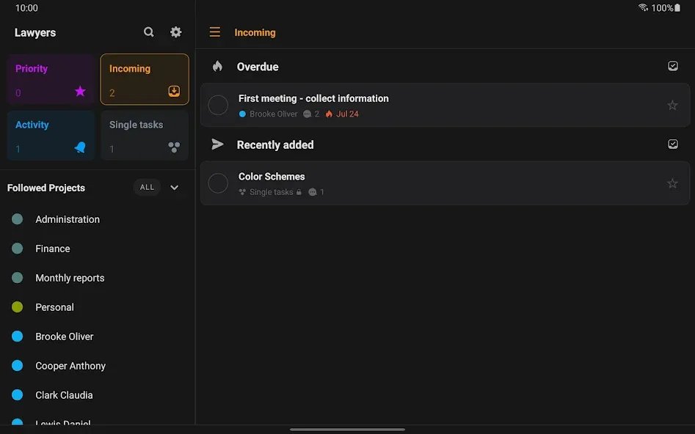Toggle the Overdue section select-all checkbox
This screenshot has height=434, width=695.
click(673, 66)
